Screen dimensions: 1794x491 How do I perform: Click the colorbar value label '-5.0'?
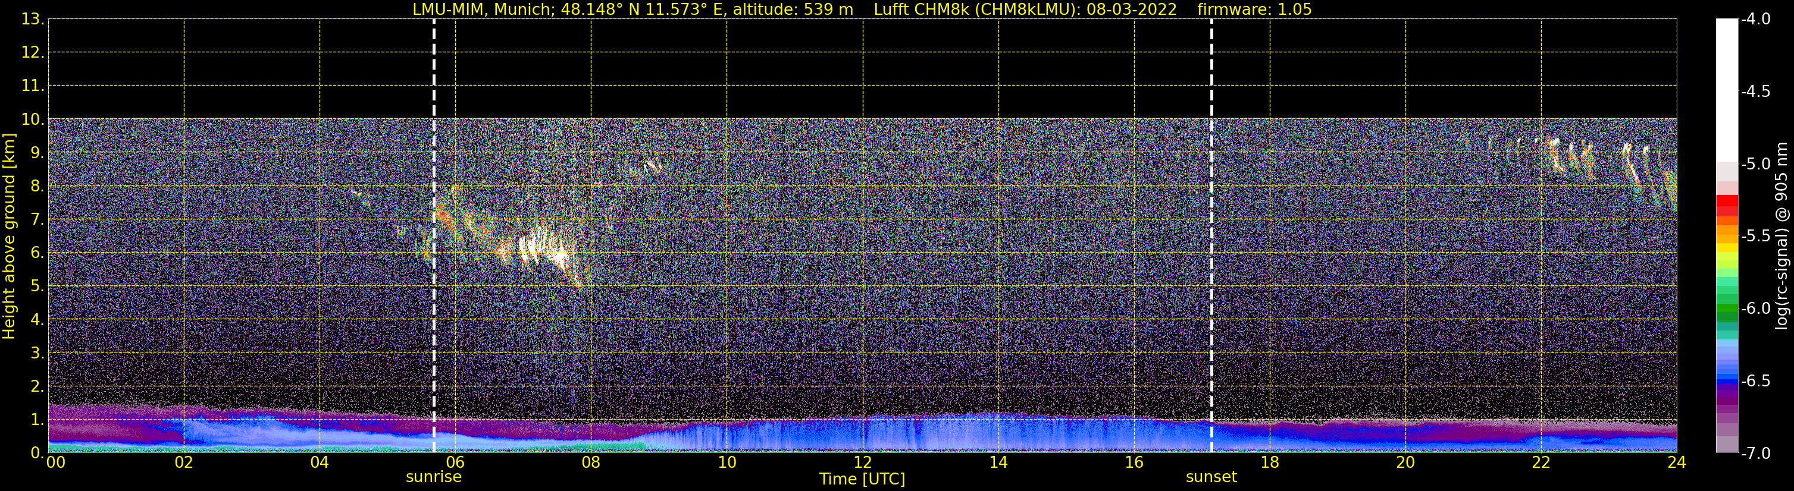pyautogui.click(x=1756, y=164)
